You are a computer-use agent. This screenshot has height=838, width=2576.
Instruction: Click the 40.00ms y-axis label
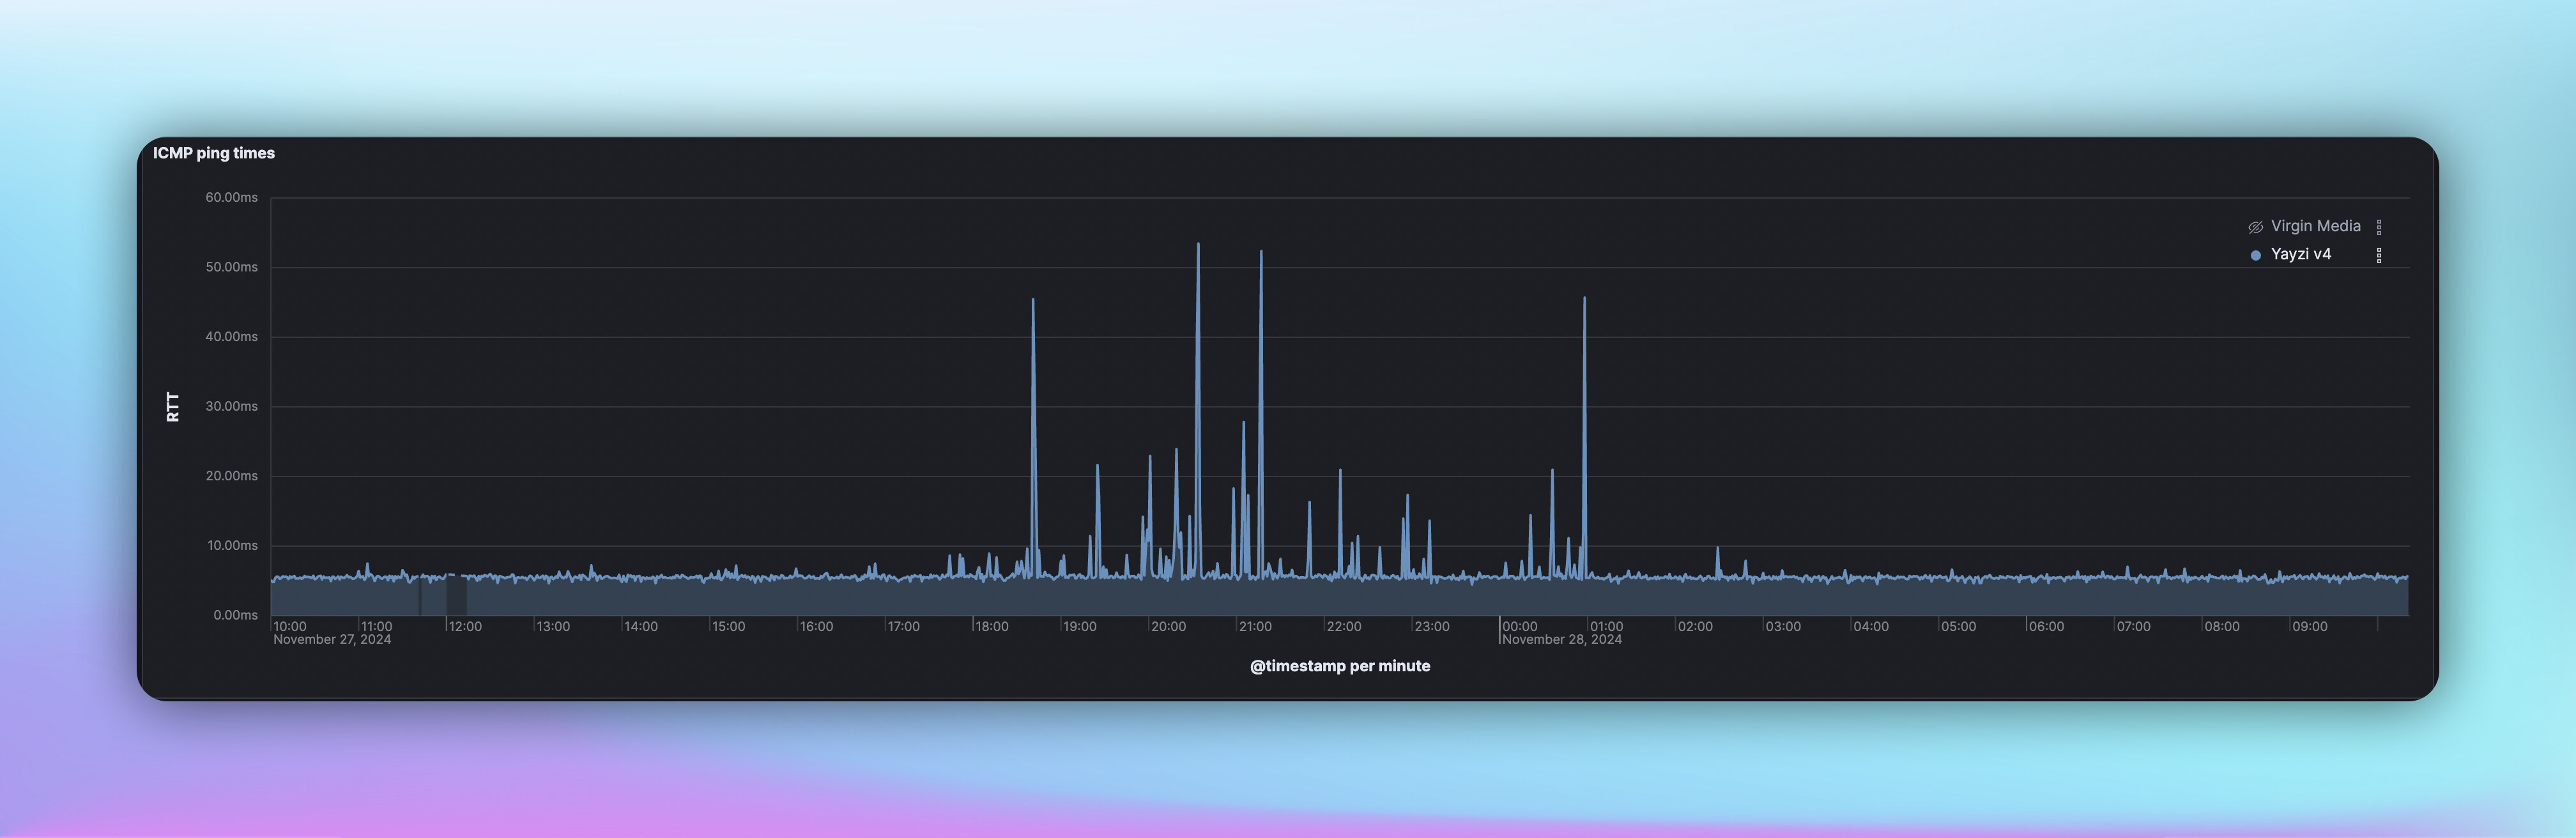(x=231, y=336)
